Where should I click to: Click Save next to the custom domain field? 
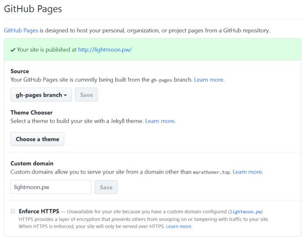tap(106, 187)
